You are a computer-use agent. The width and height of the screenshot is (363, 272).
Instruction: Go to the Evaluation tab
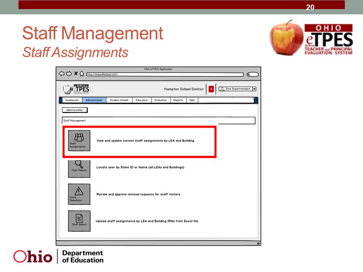pos(161,100)
